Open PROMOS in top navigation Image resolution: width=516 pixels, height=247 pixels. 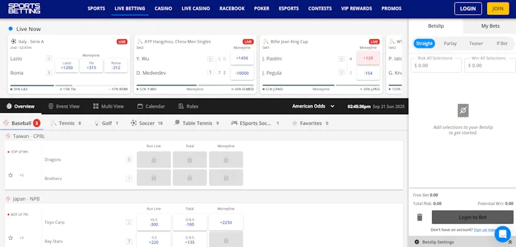pyautogui.click(x=392, y=8)
